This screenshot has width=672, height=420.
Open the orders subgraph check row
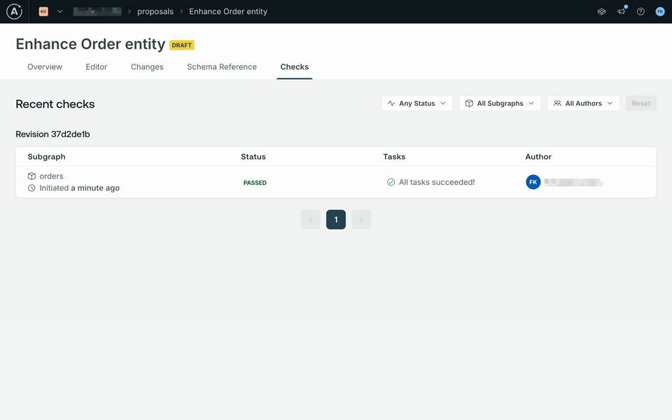(x=336, y=182)
